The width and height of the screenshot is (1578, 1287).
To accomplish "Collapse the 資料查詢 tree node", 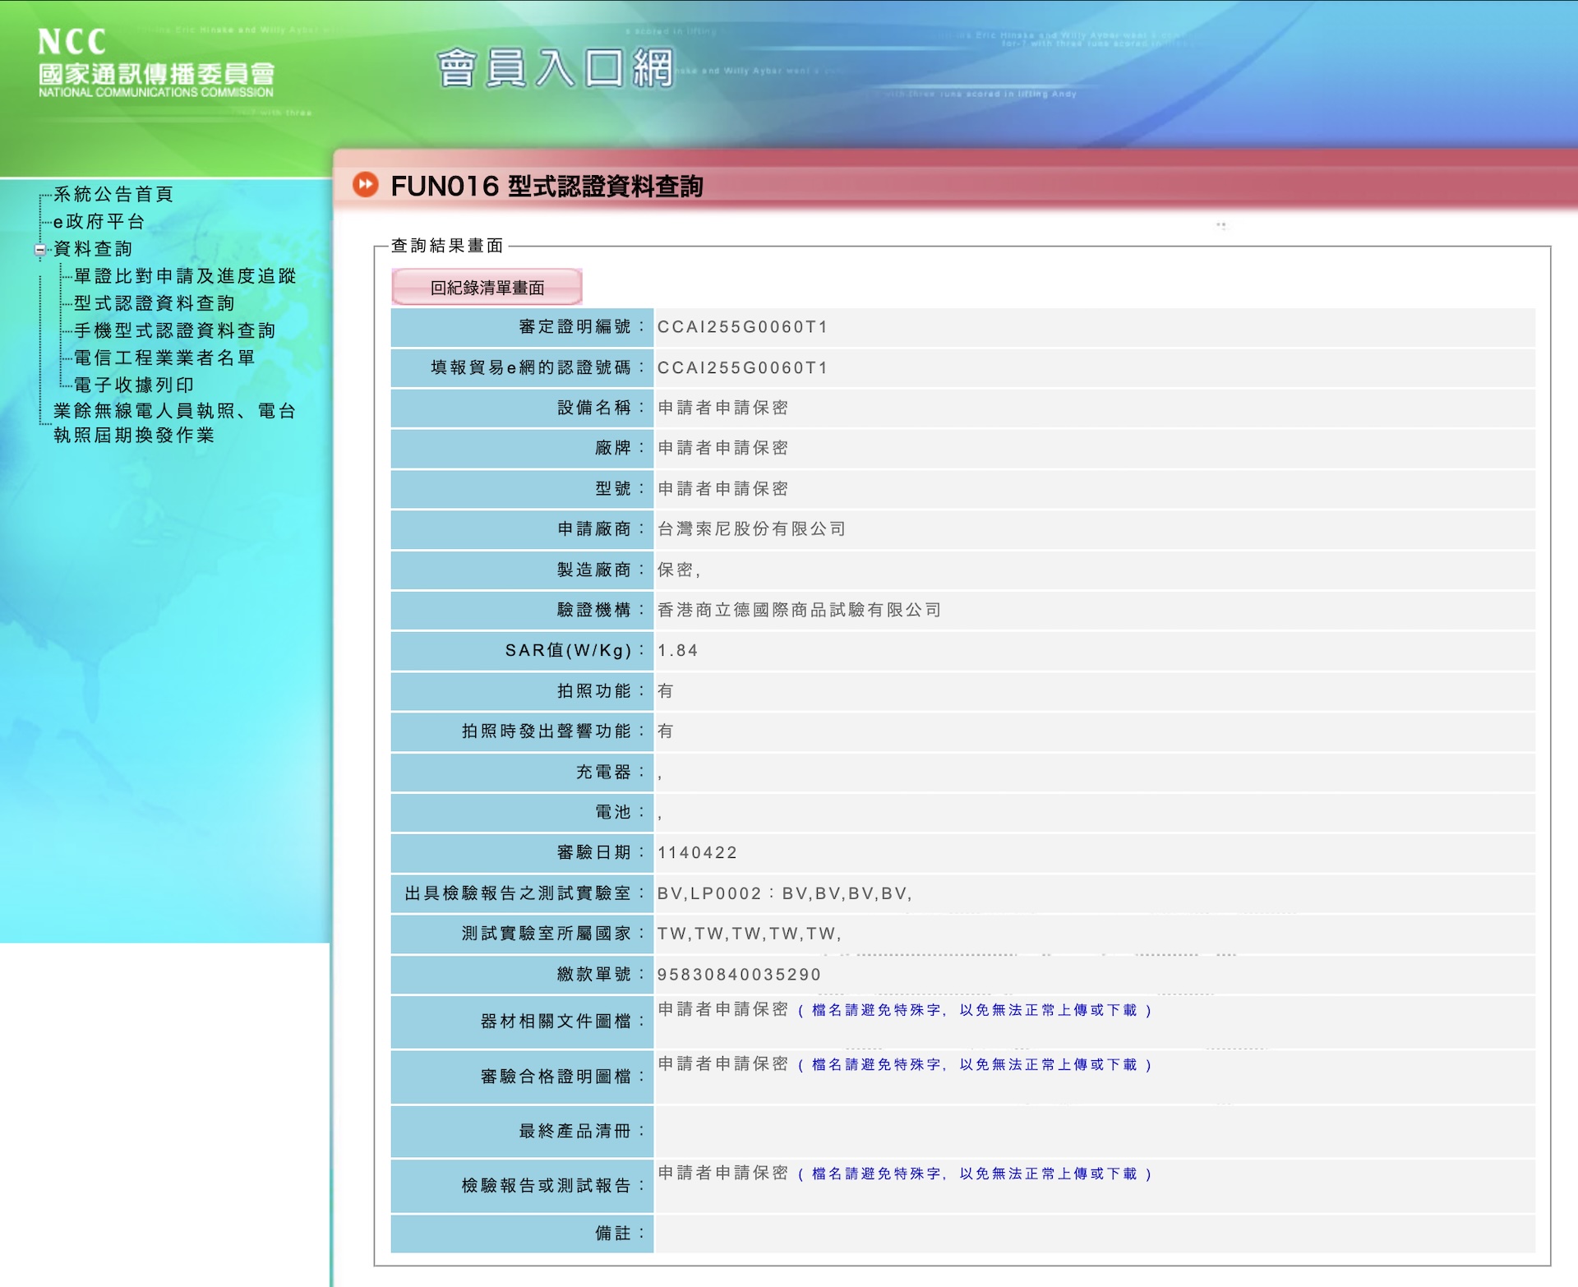I will 39,250.
